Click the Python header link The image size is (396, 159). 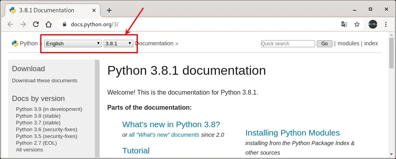(29, 43)
